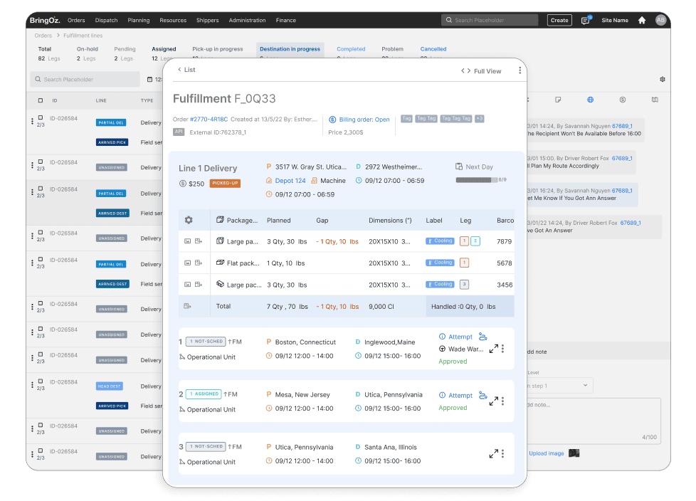Click the Create button
Viewport: 696px width, 501px height.
coord(559,21)
